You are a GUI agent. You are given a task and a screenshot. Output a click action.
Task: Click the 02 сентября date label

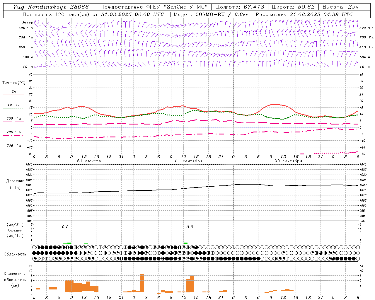point(288,161)
